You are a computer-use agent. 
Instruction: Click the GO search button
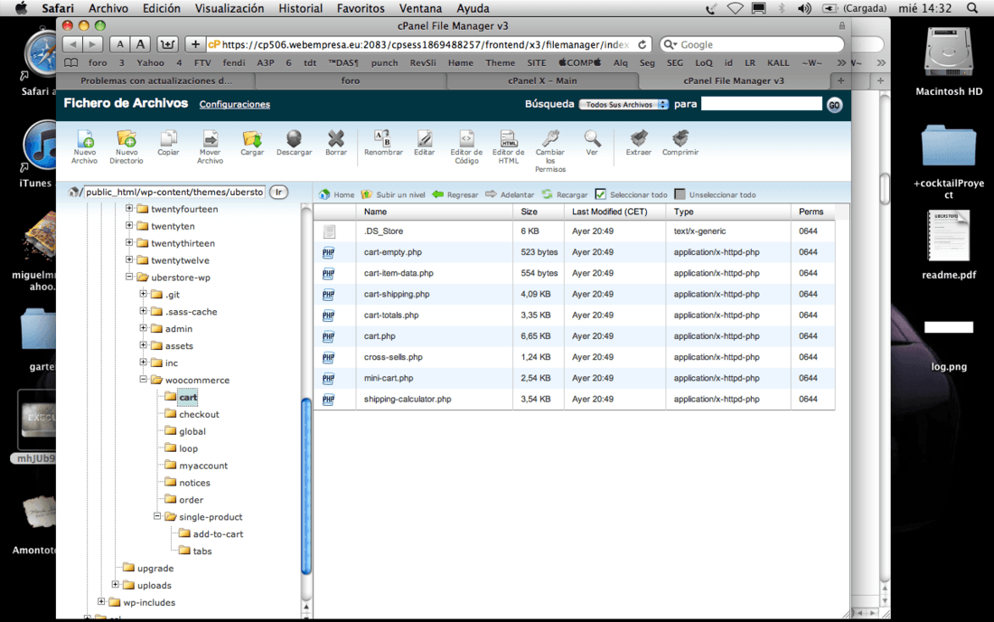834,105
